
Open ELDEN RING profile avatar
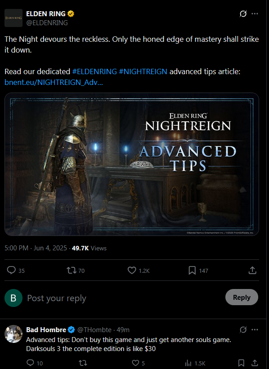coord(13,18)
